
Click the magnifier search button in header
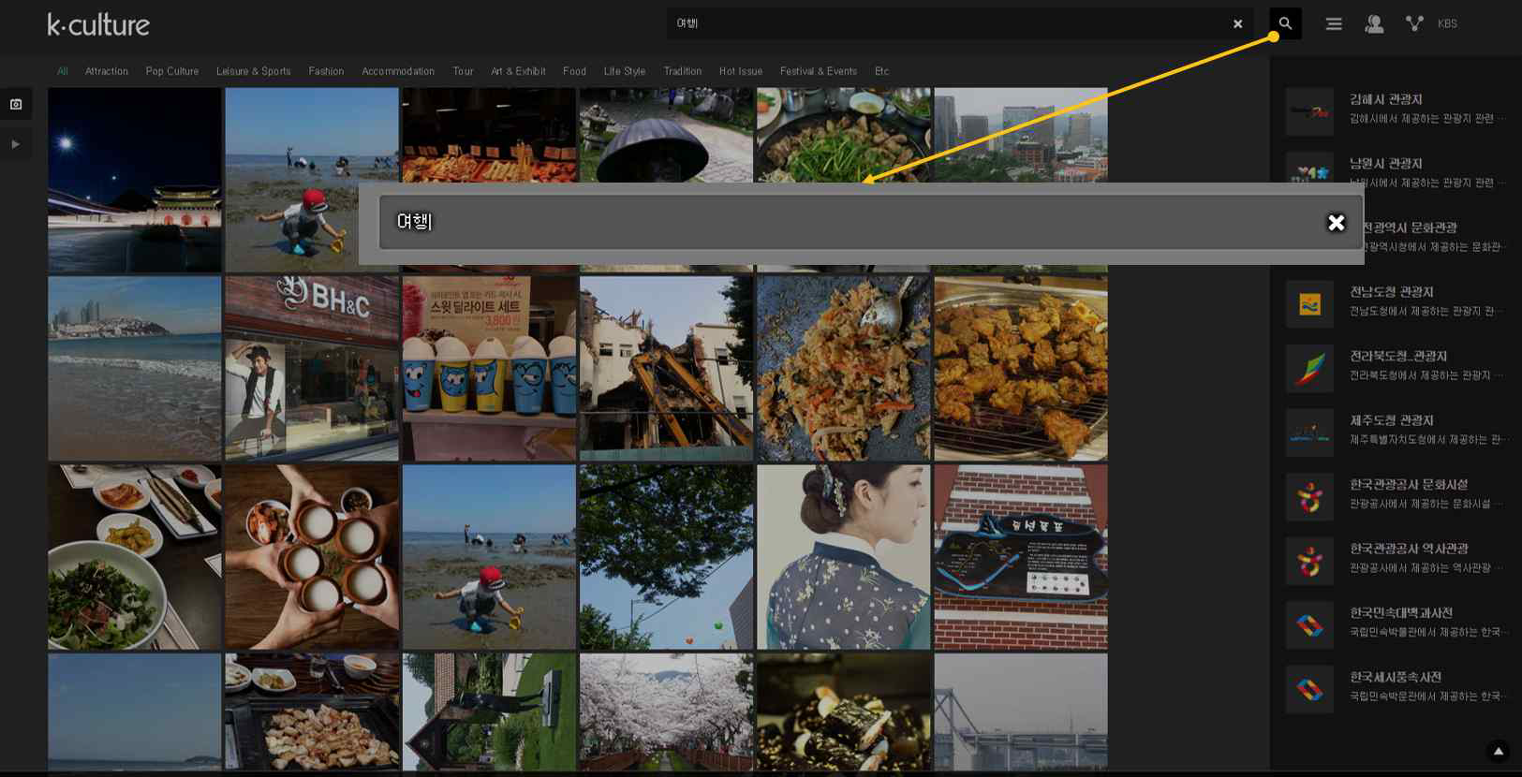click(x=1285, y=23)
